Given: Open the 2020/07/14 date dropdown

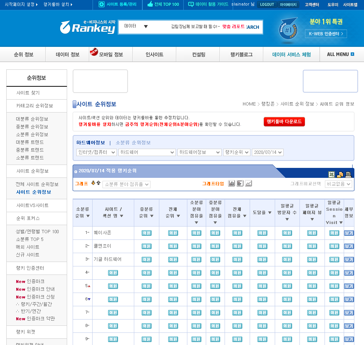Looking at the screenshot, I should coord(267,152).
